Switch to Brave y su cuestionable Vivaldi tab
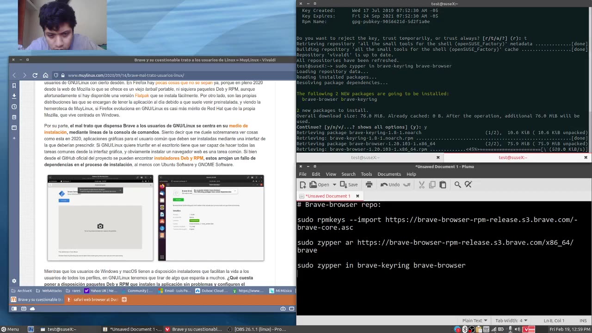 (x=37, y=300)
